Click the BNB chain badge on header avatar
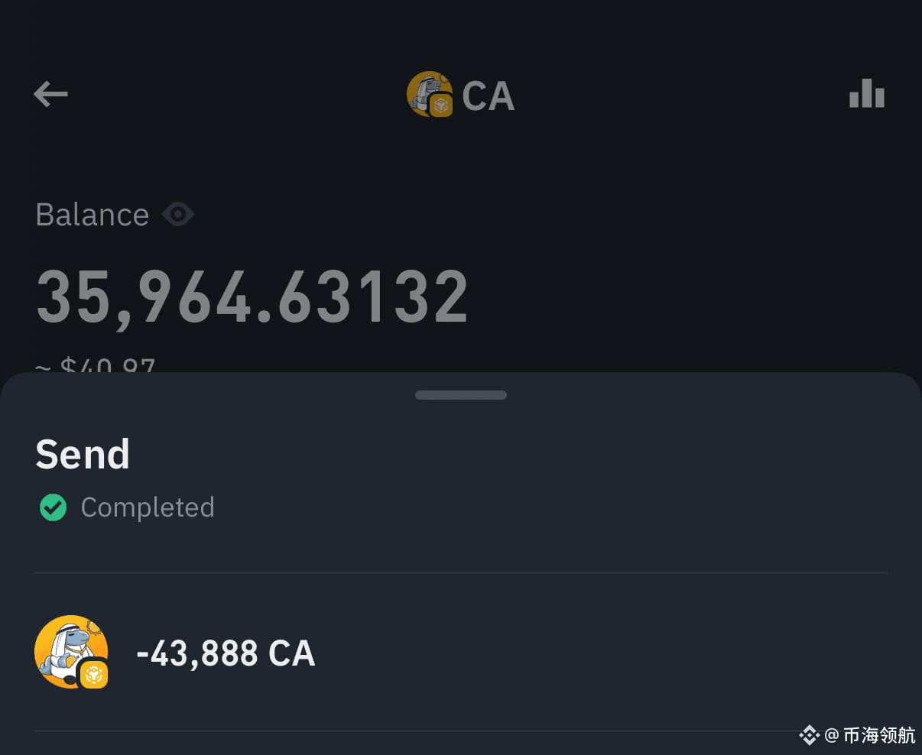The width and height of the screenshot is (922, 755). point(441,105)
